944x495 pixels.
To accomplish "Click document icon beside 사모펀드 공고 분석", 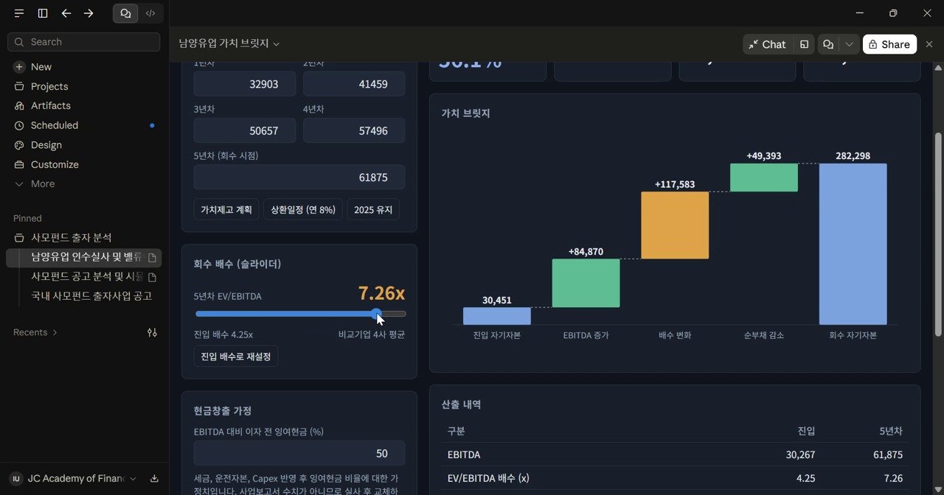I will click(152, 277).
